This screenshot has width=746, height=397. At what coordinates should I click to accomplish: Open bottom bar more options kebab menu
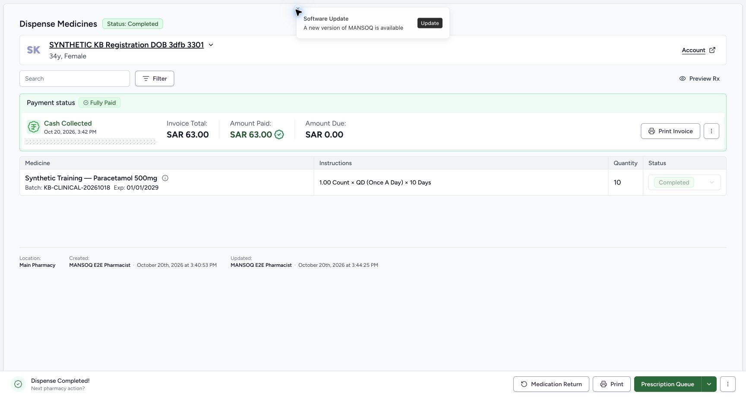pos(728,384)
